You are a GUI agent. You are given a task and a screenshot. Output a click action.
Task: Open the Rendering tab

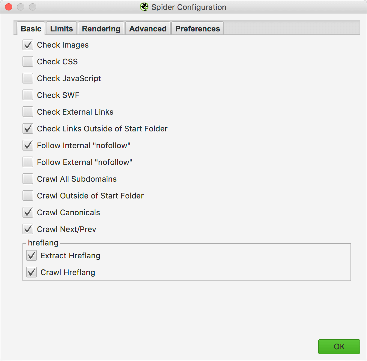pos(101,28)
